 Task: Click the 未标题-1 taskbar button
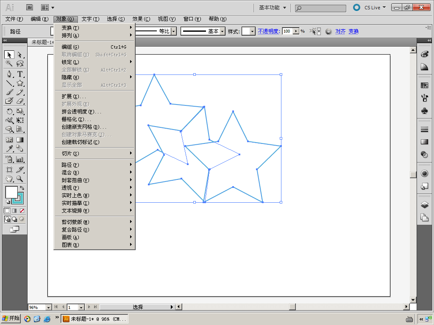tap(95, 319)
